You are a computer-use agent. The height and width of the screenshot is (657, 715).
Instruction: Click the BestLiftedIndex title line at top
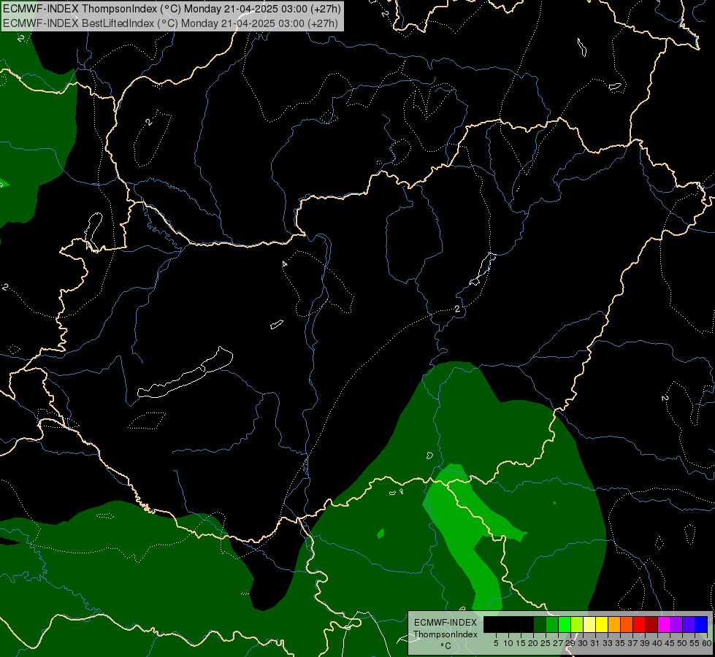(x=171, y=23)
